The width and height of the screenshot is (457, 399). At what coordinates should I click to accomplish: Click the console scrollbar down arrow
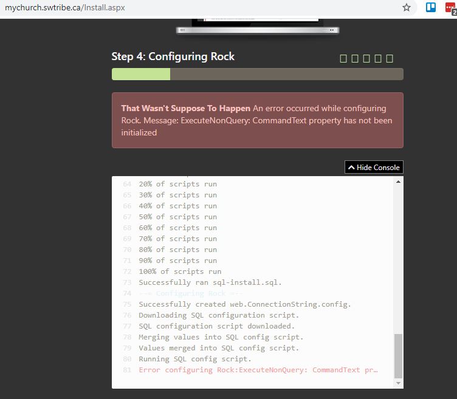398,383
